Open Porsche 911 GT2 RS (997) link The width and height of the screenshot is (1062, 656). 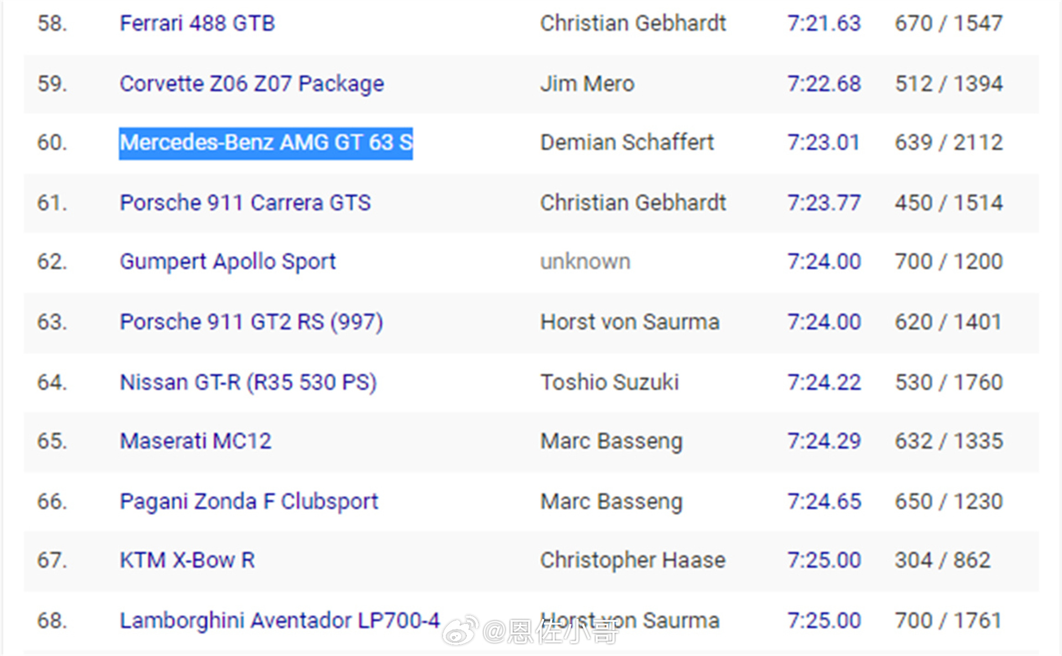[252, 322]
